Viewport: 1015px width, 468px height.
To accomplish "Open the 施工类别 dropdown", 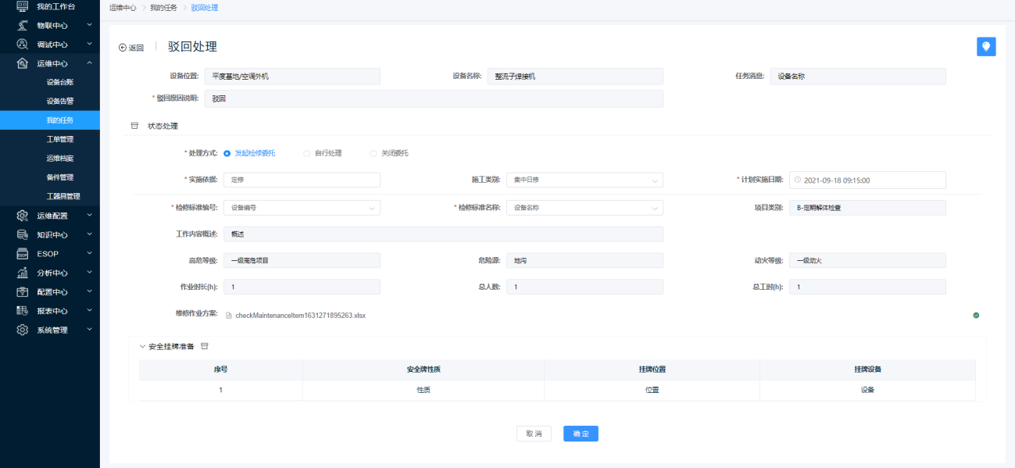I will pyautogui.click(x=584, y=180).
